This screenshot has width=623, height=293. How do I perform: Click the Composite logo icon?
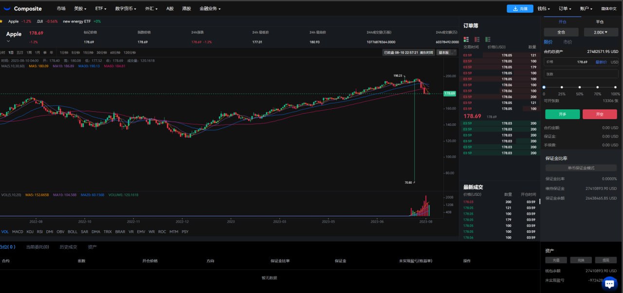pyautogui.click(x=7, y=9)
